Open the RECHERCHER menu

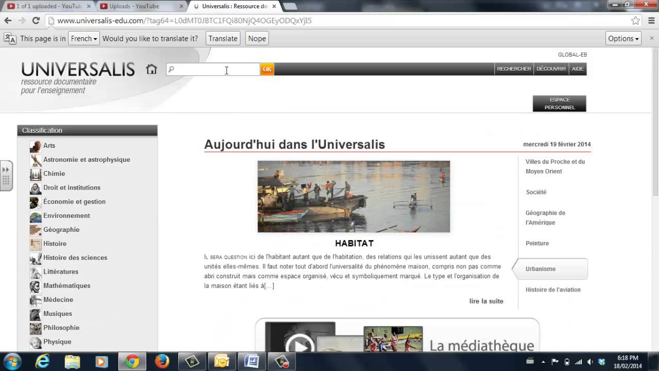514,69
